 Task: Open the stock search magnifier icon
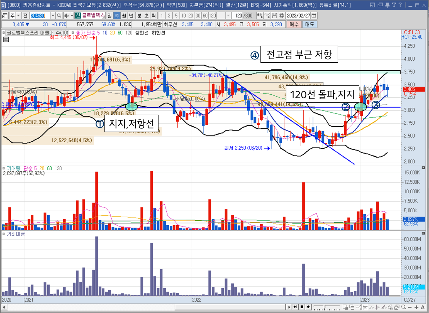tap(59, 16)
